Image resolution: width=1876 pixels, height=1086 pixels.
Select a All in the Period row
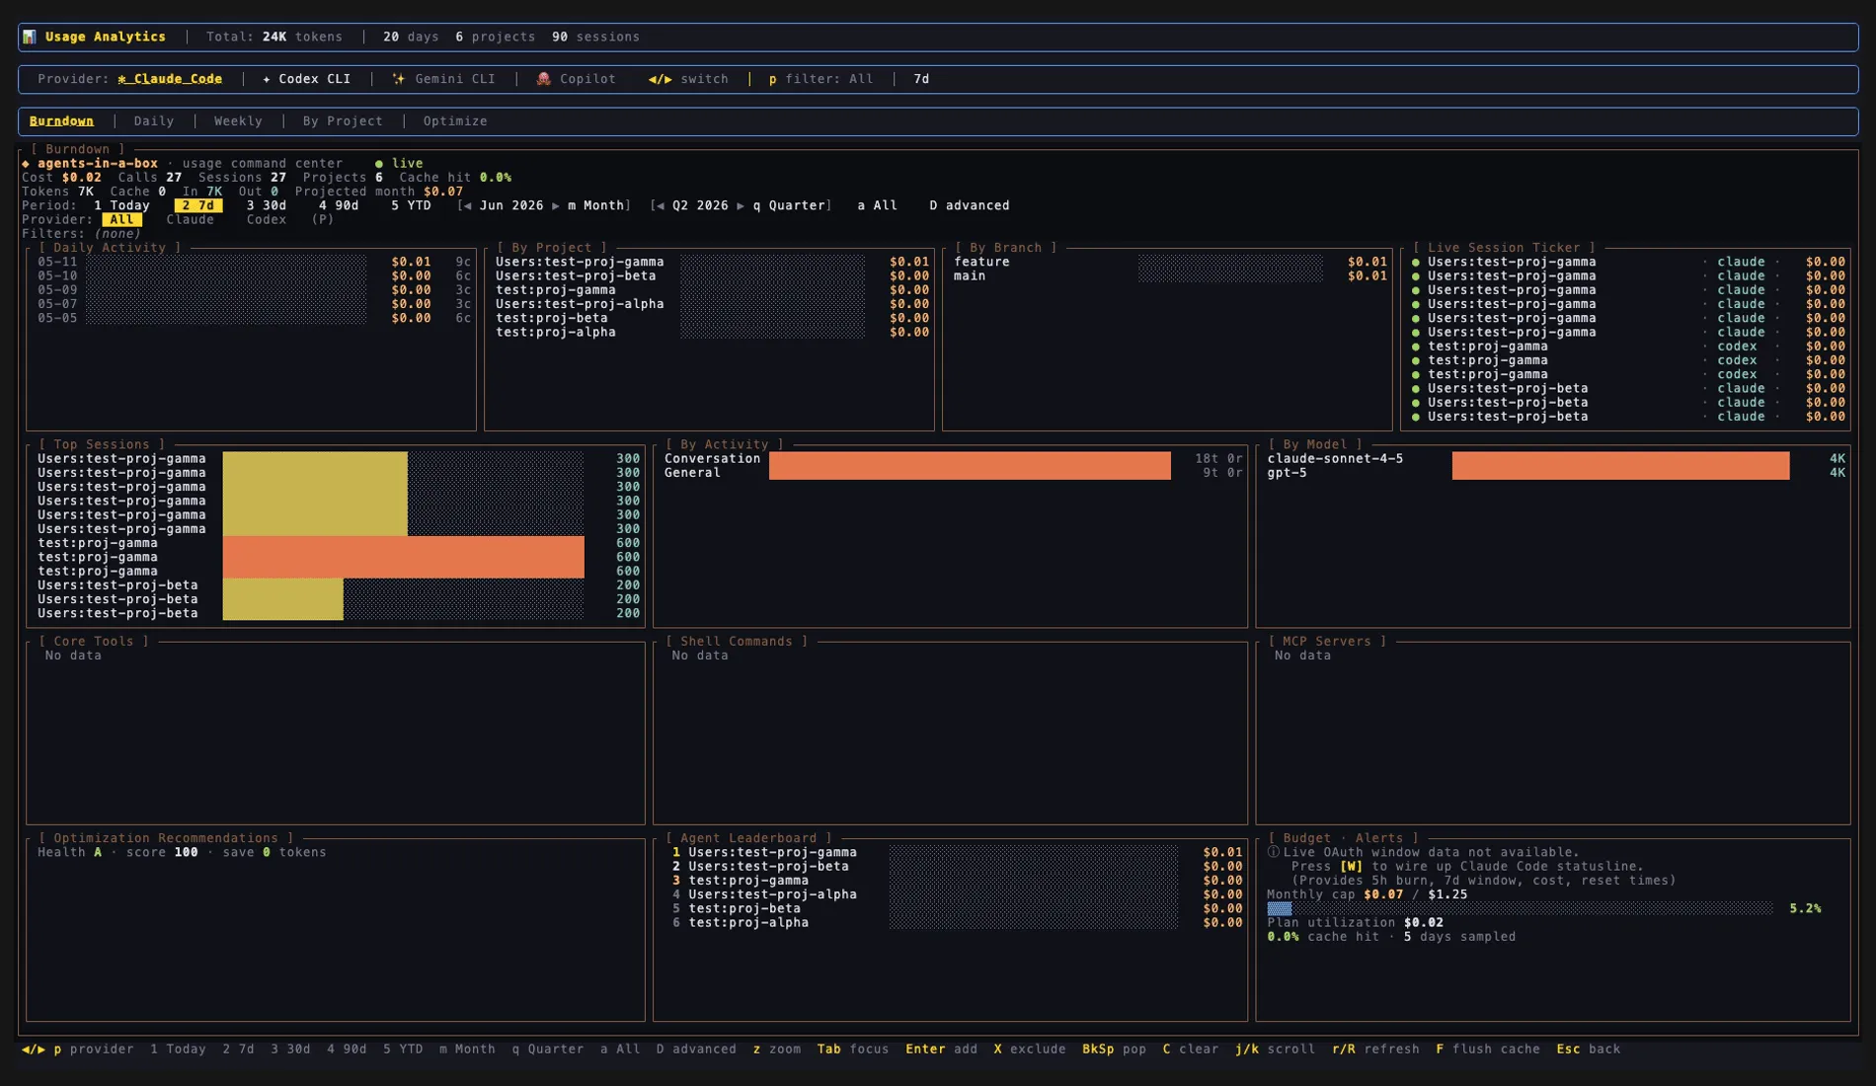[877, 206]
